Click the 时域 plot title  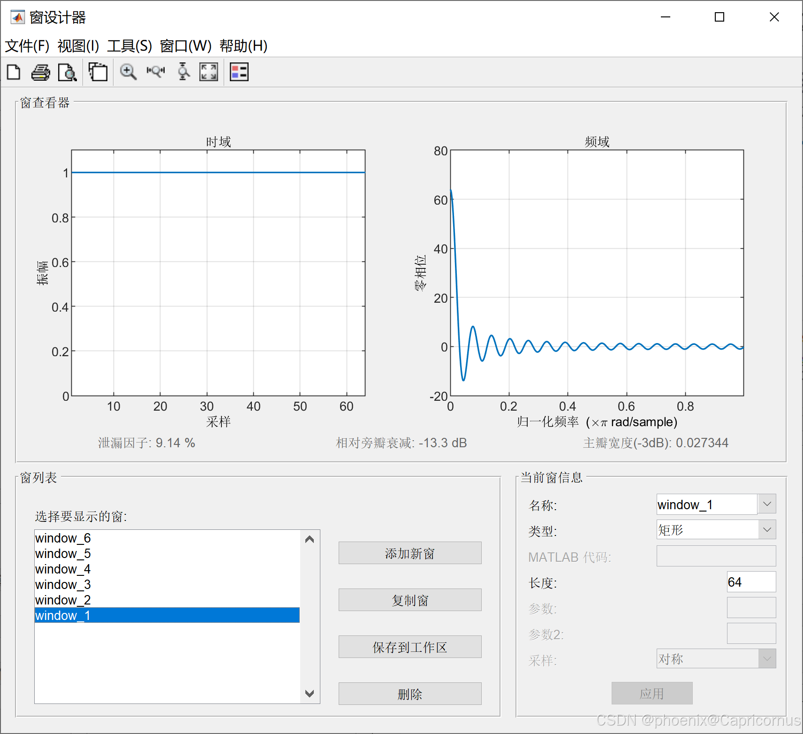[219, 142]
